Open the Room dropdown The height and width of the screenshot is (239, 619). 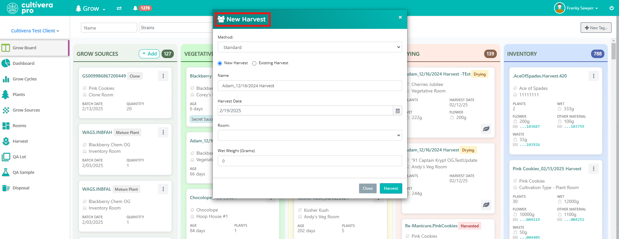pyautogui.click(x=310, y=135)
